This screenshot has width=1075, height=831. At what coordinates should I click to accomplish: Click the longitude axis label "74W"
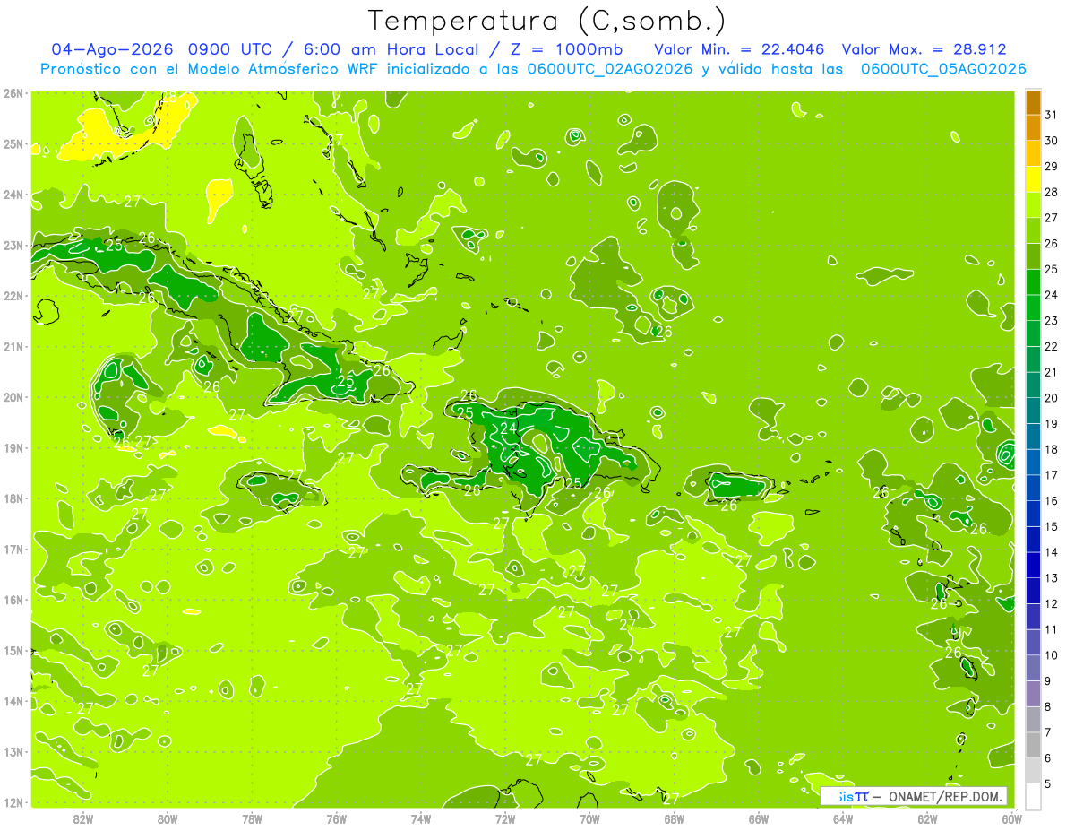point(421,818)
